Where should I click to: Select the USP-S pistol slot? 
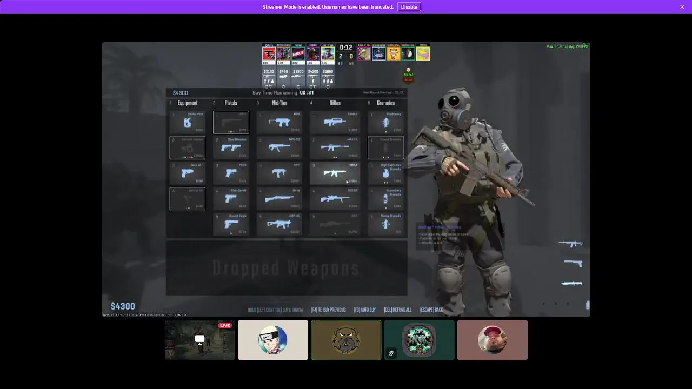[x=231, y=122]
